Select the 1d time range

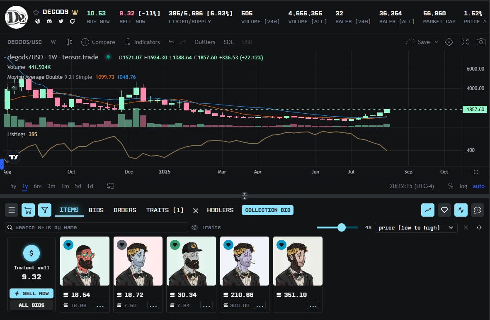click(x=90, y=186)
